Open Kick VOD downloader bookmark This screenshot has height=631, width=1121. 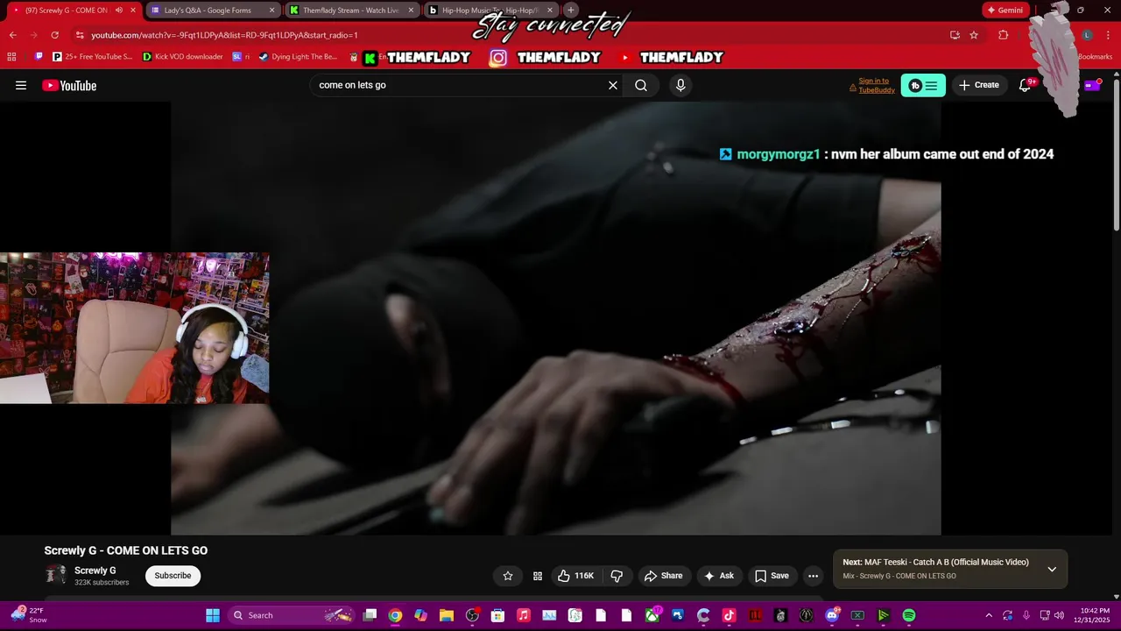(183, 57)
